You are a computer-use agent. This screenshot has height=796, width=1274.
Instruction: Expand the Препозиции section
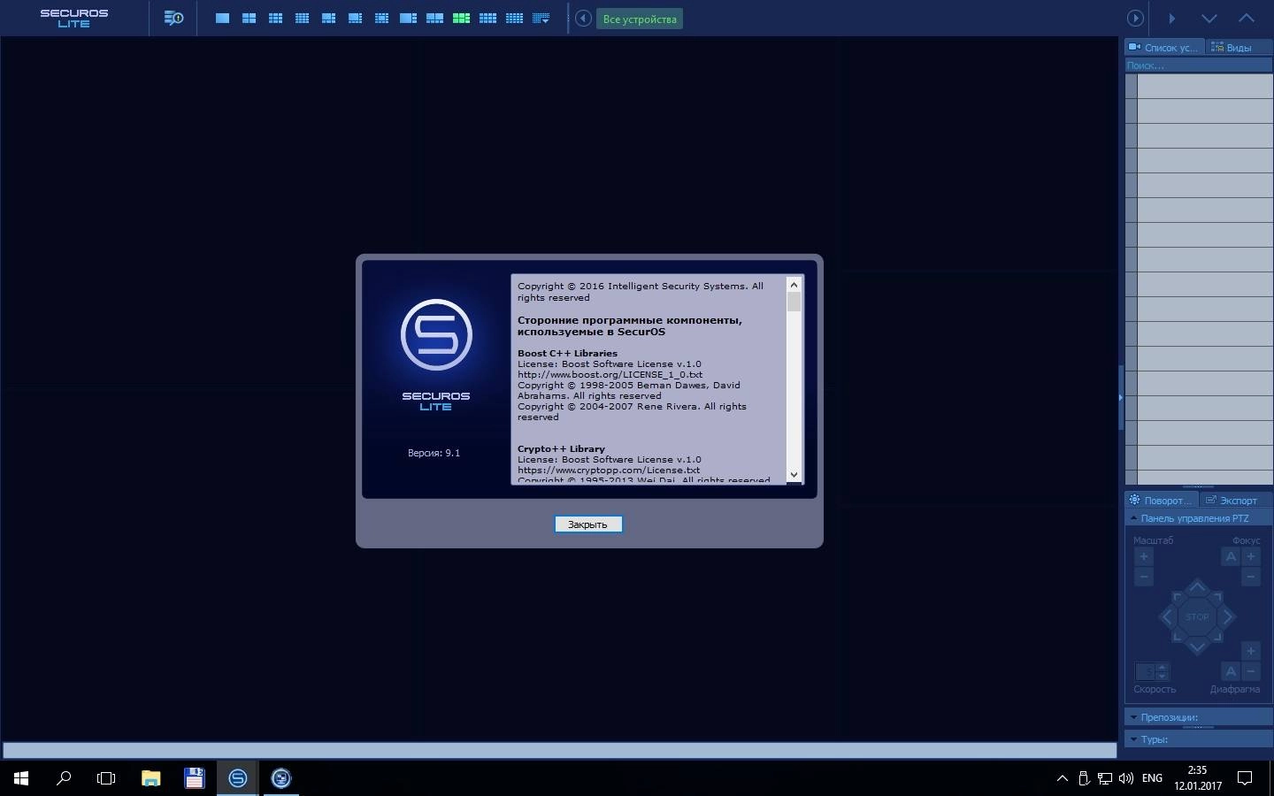point(1199,717)
